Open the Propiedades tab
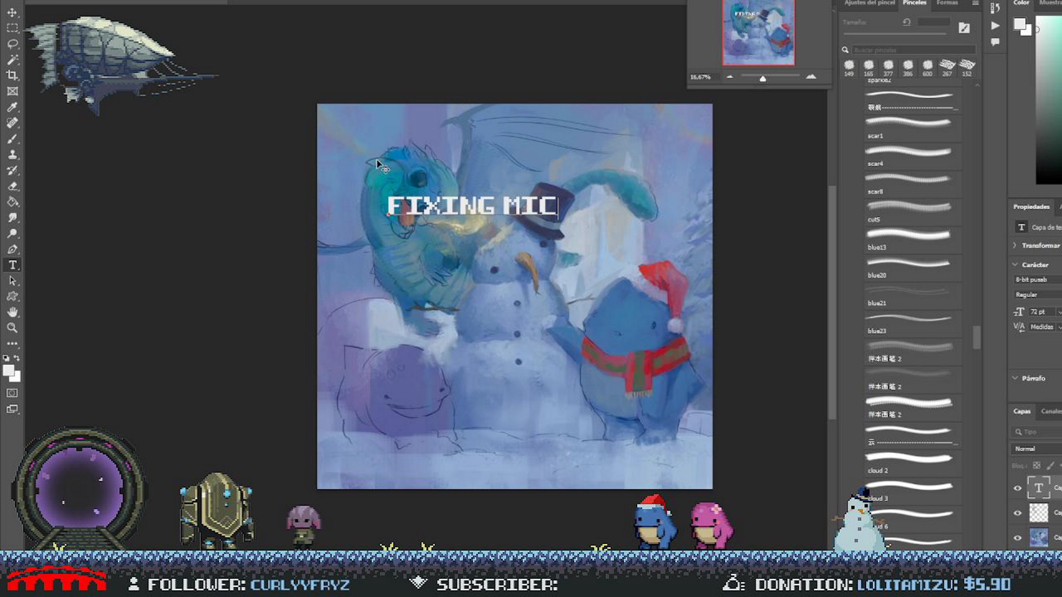Image resolution: width=1062 pixels, height=597 pixels. click(1031, 207)
